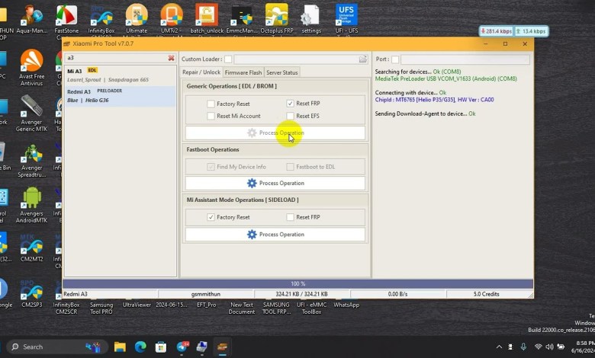Viewport: 595px width, 358px height.
Task: Open File Explorer from taskbar
Action: pyautogui.click(x=120, y=347)
